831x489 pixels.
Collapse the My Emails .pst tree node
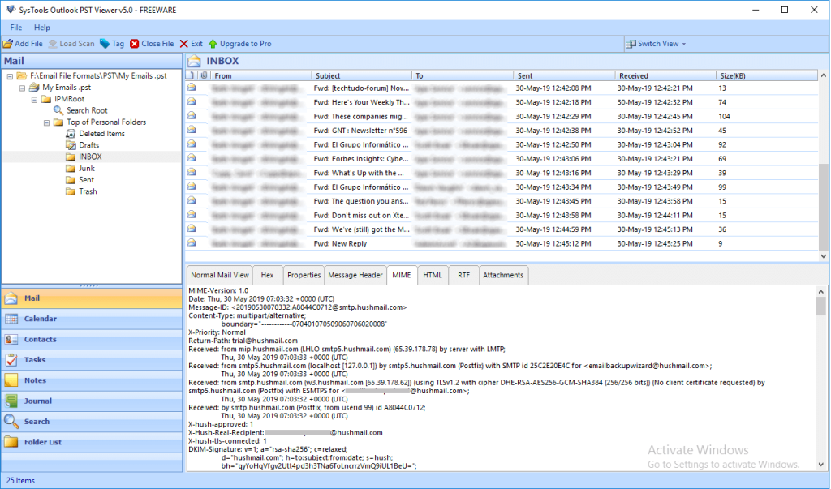point(22,88)
